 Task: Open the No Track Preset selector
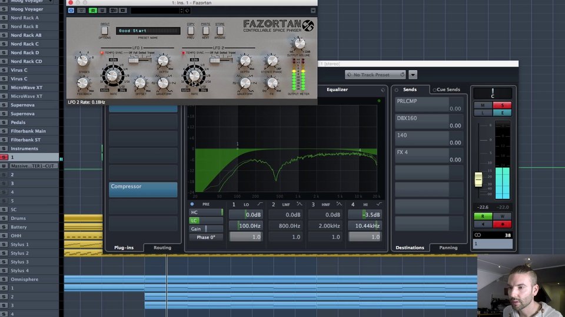tap(375, 75)
